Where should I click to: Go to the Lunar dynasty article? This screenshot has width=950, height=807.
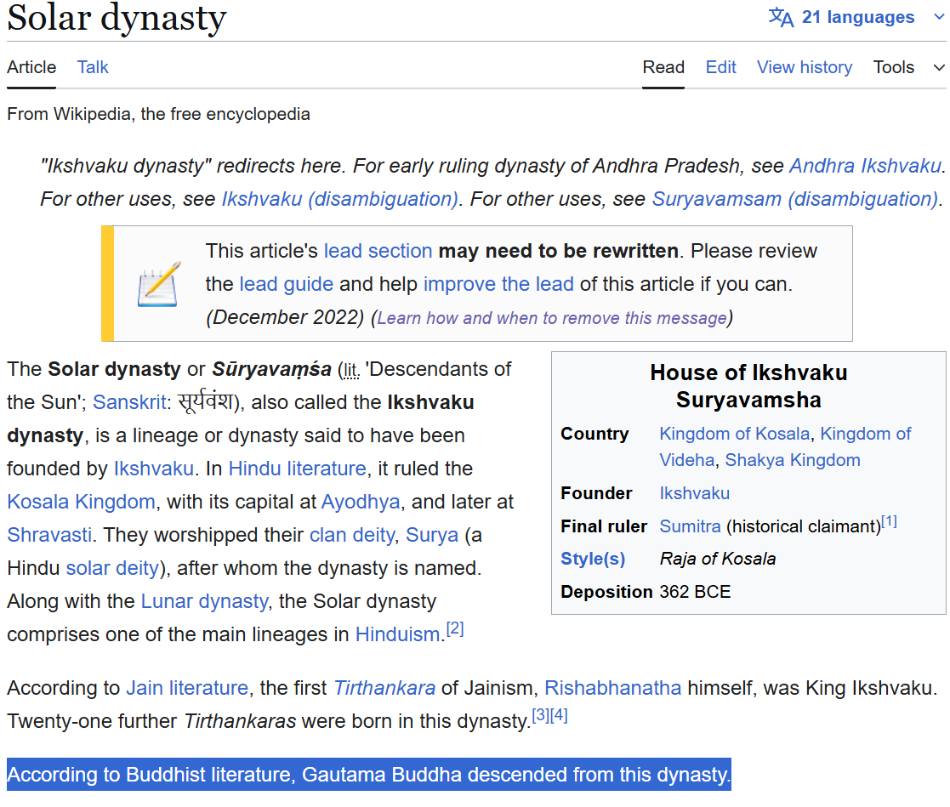pyautogui.click(x=204, y=601)
